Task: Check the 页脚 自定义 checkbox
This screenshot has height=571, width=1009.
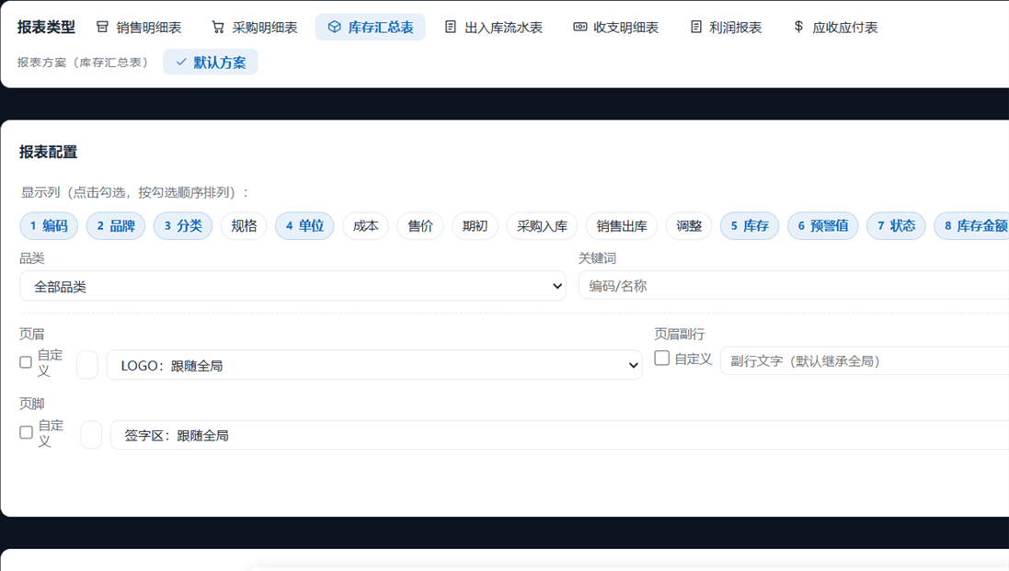Action: click(x=26, y=433)
